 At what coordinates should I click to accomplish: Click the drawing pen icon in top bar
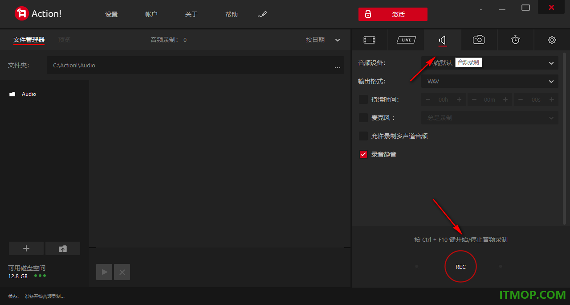tap(262, 14)
